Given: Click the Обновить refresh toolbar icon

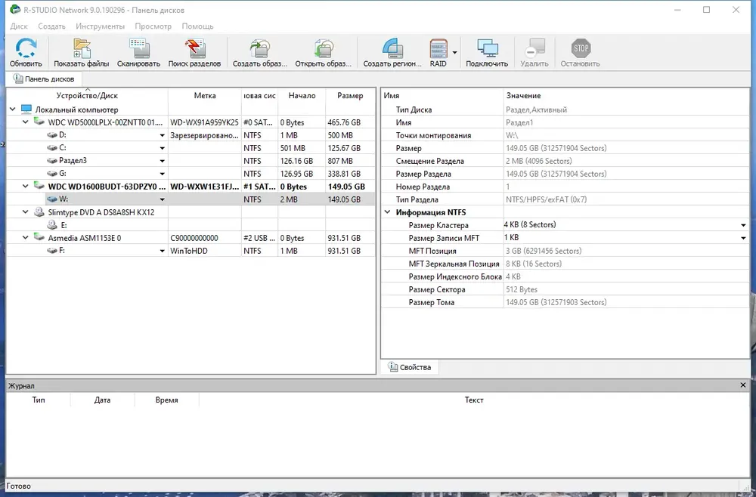Looking at the screenshot, I should pyautogui.click(x=26, y=52).
